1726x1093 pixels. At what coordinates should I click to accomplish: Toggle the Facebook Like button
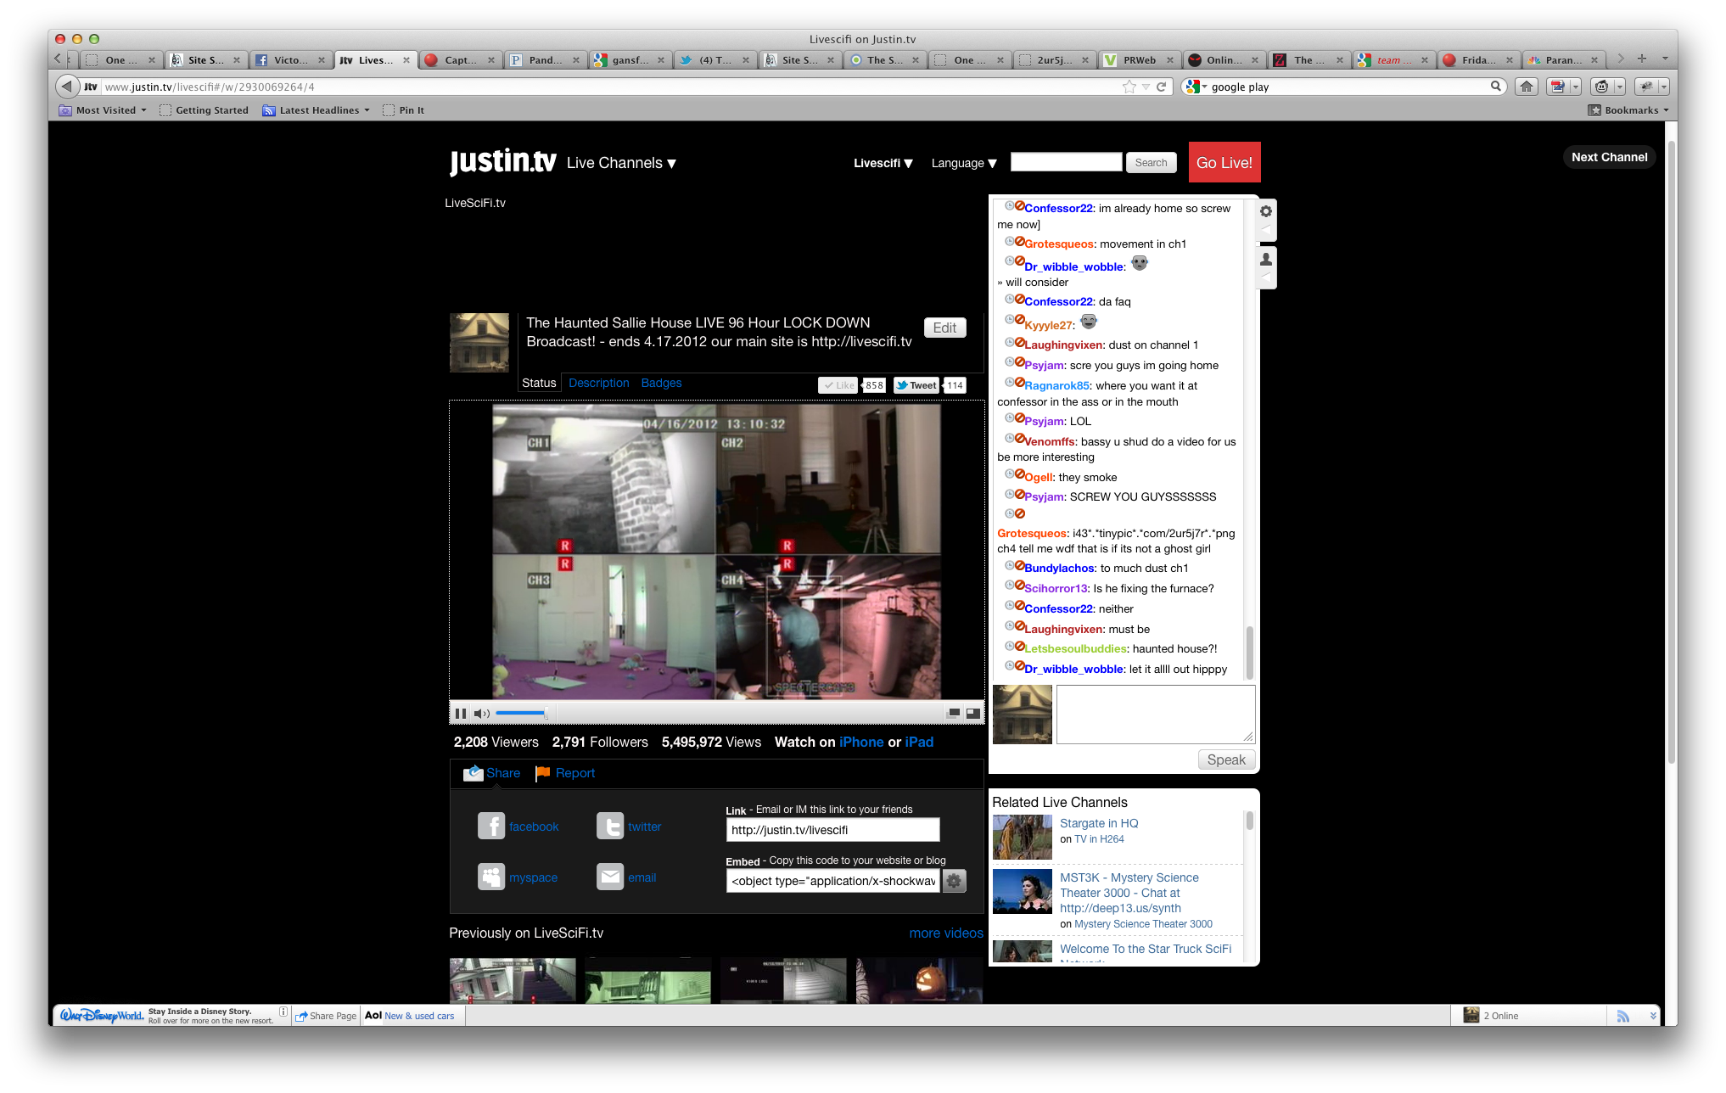[838, 385]
